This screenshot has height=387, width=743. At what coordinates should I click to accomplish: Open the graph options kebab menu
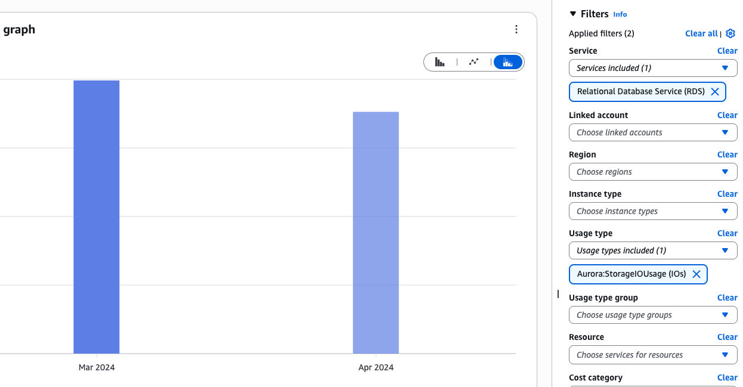pos(516,29)
